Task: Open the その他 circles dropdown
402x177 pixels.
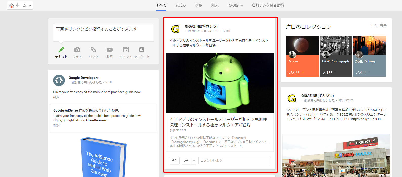Action: (x=235, y=5)
